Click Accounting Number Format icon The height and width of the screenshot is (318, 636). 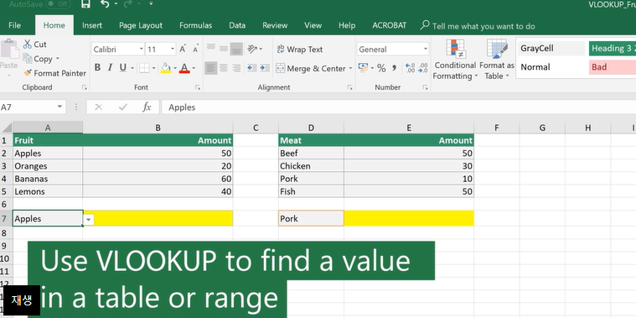tap(363, 67)
